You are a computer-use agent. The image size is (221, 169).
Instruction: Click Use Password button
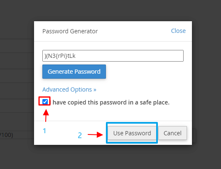tap(132, 133)
